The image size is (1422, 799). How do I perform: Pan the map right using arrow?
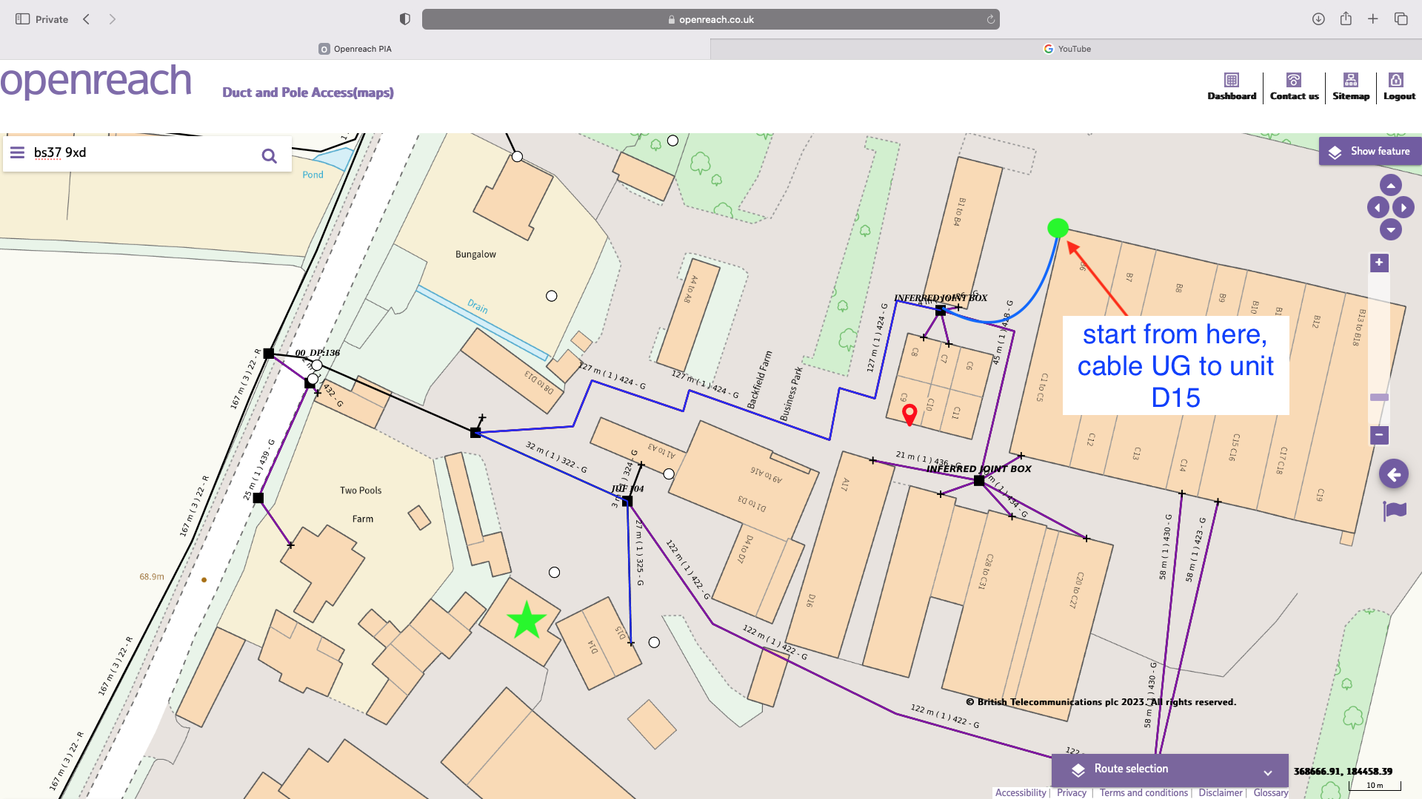(1403, 208)
